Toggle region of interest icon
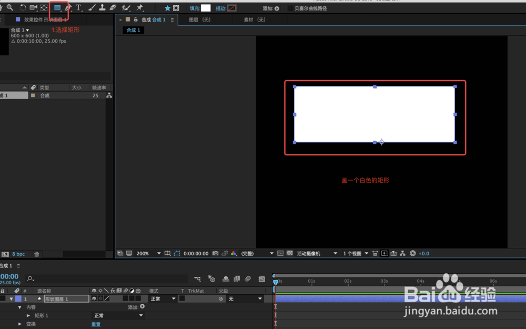 [280, 254]
